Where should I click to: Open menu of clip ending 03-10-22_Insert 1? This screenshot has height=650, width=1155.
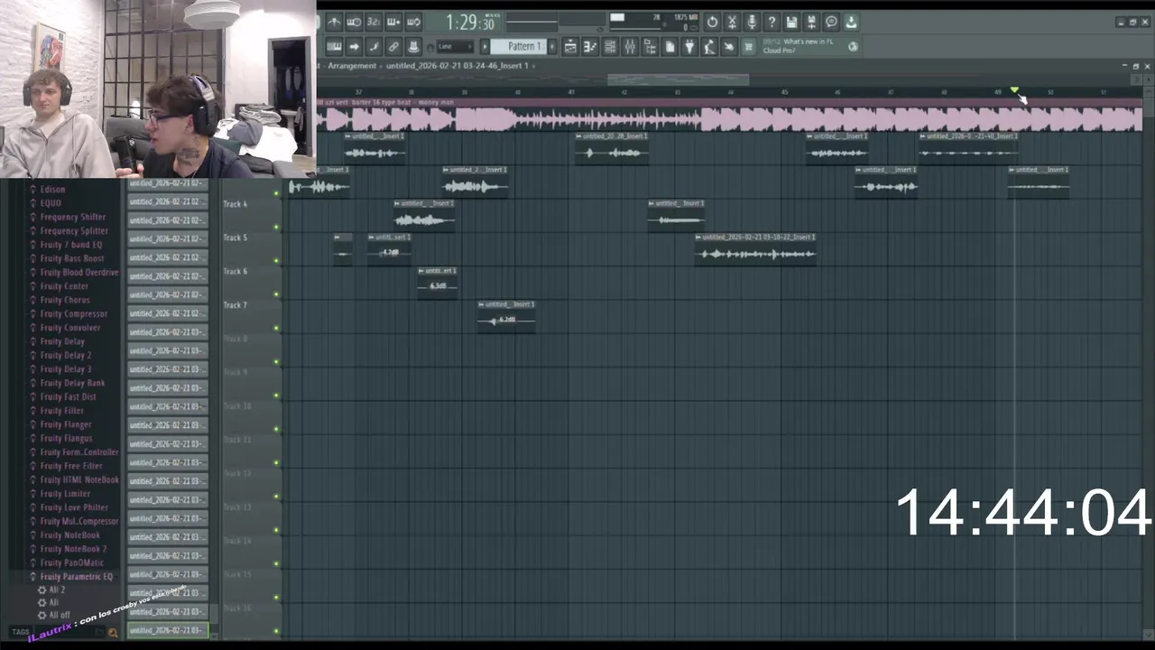click(699, 237)
